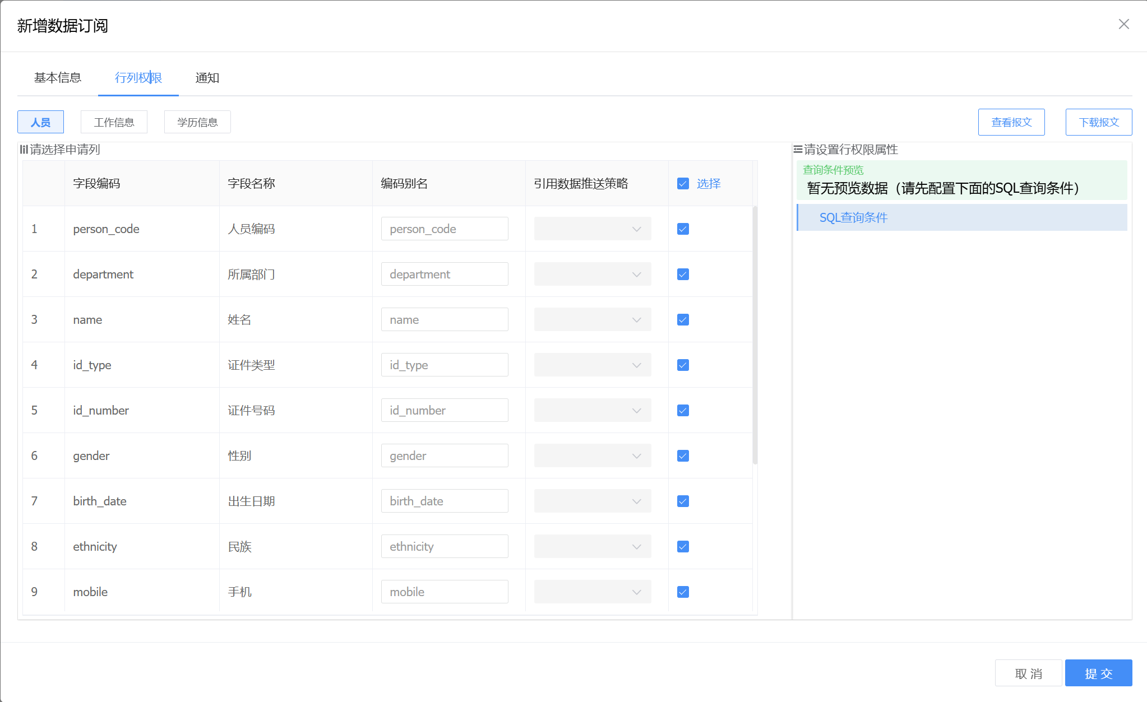Click the table's vertical scrollbar
The width and height of the screenshot is (1147, 702).
tap(755, 336)
